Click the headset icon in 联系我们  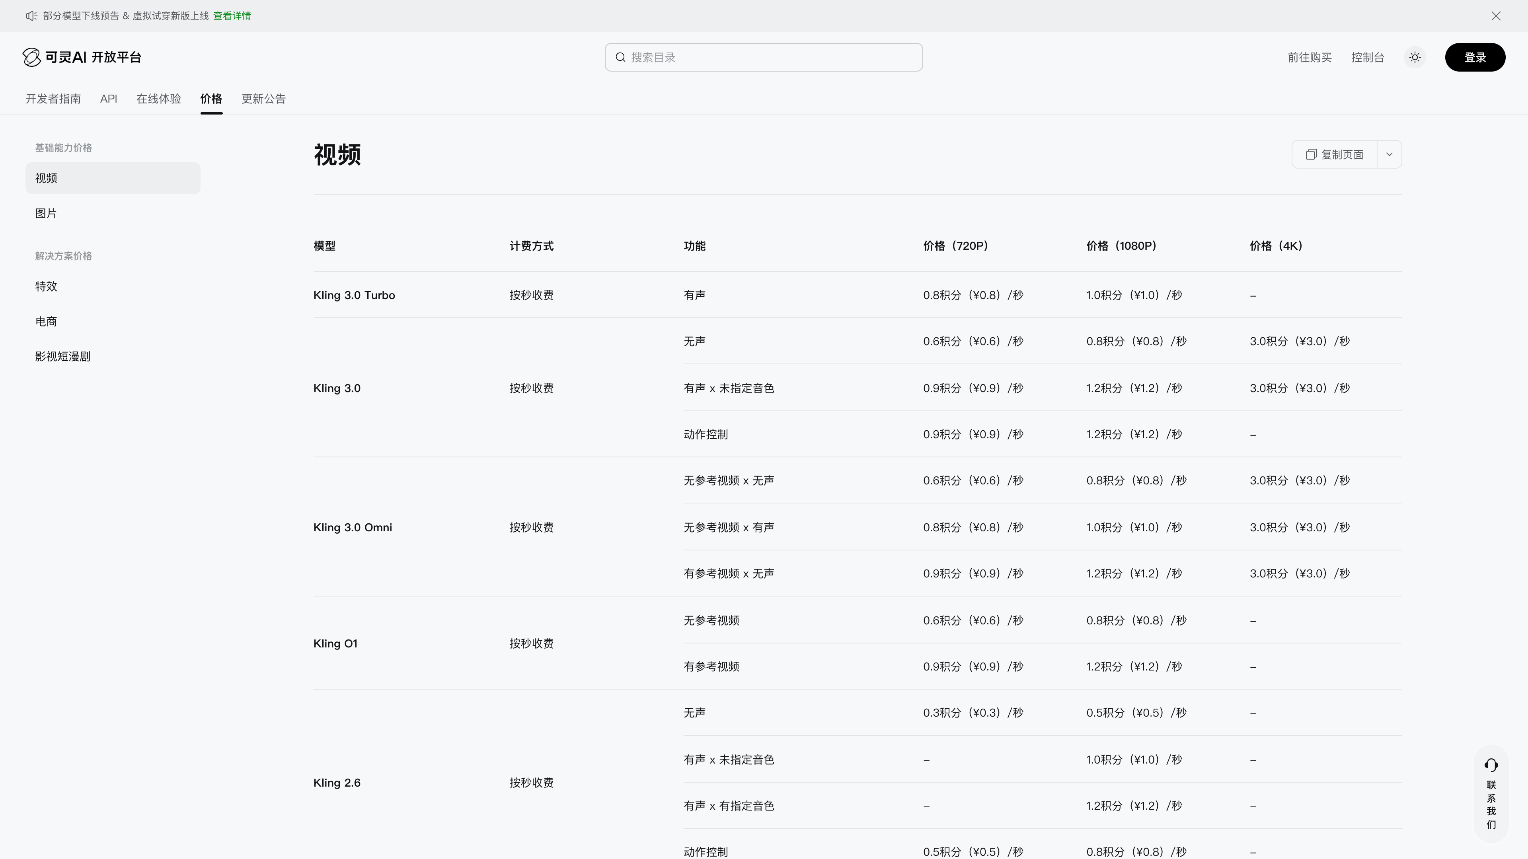click(1491, 765)
